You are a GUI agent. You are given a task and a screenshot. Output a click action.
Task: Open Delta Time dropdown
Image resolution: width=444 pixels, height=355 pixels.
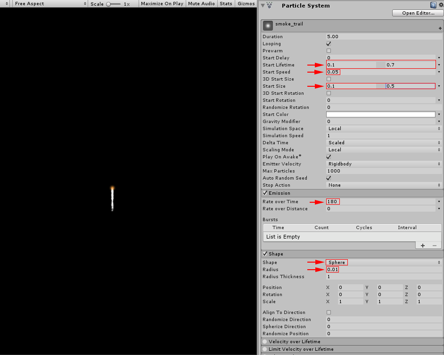pyautogui.click(x=384, y=143)
